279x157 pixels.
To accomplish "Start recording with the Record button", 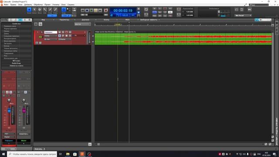I will coord(106,10).
